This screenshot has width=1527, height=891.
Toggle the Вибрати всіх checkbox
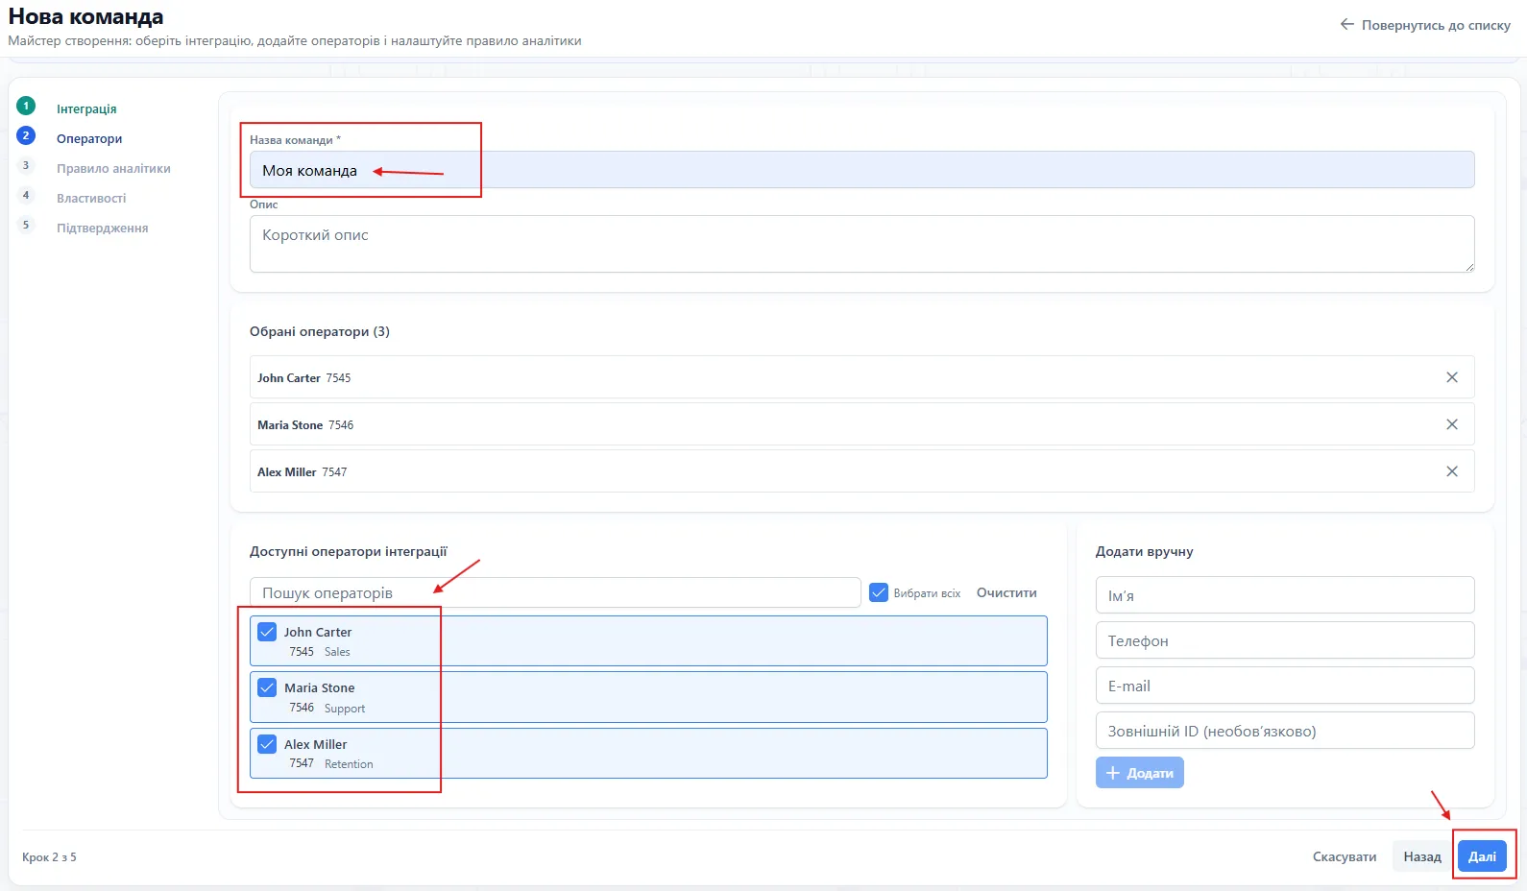tap(878, 592)
